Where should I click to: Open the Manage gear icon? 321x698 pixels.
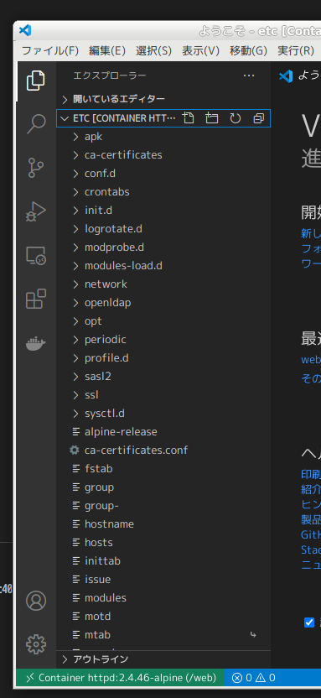coord(35,643)
